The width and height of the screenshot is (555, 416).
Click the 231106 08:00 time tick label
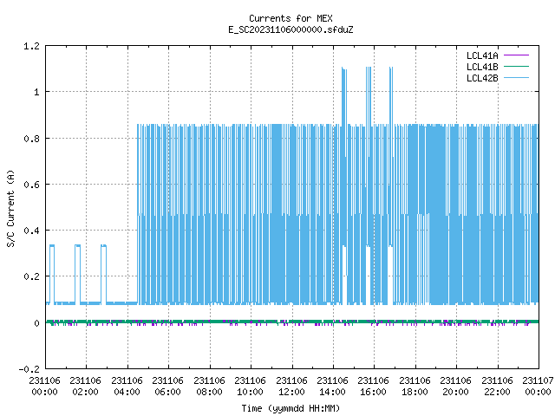point(209,387)
